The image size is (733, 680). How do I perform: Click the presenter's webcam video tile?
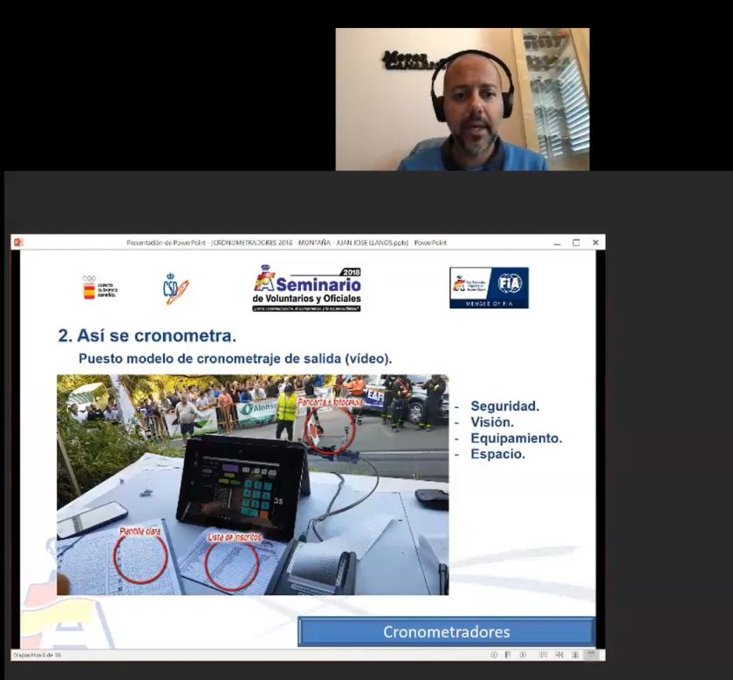pos(462,100)
